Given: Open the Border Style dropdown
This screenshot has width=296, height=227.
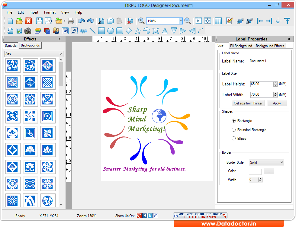Looking at the screenshot, I should pyautogui.click(x=266, y=162).
